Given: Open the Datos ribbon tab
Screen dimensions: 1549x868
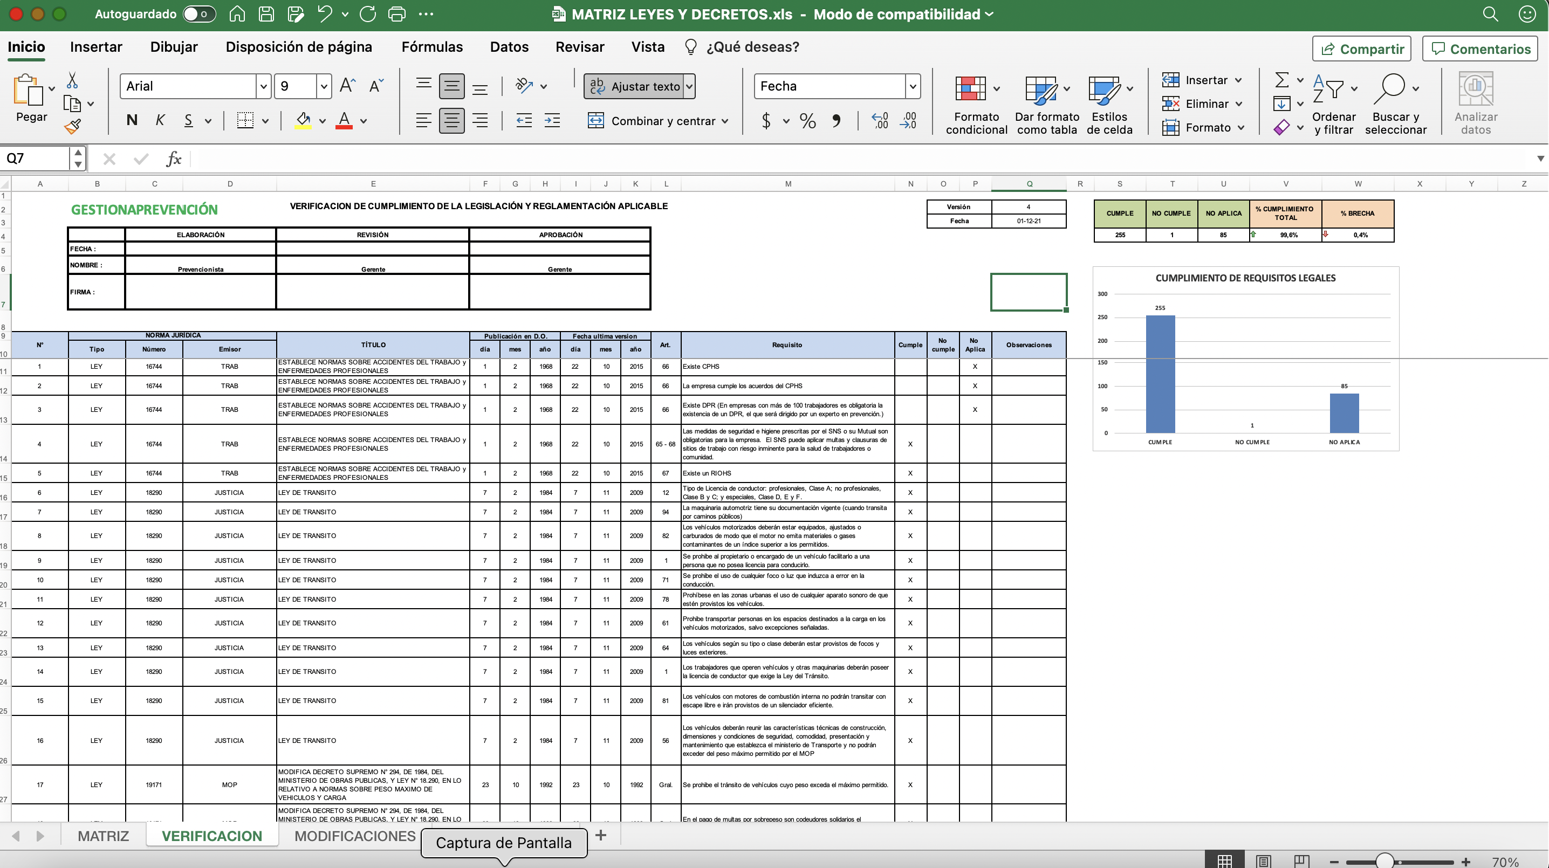Looking at the screenshot, I should 509,47.
